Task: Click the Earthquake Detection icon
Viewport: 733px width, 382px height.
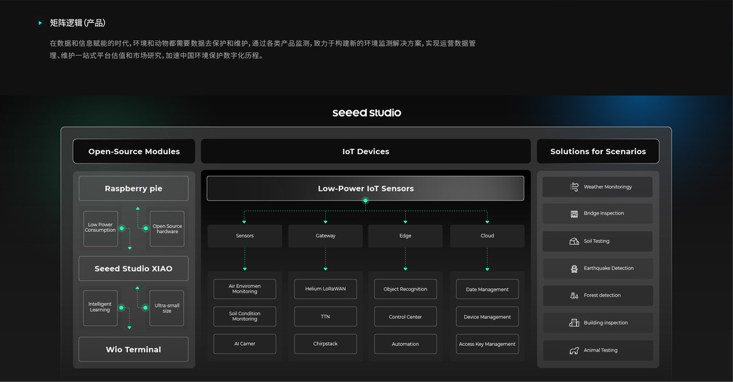Action: (574, 269)
